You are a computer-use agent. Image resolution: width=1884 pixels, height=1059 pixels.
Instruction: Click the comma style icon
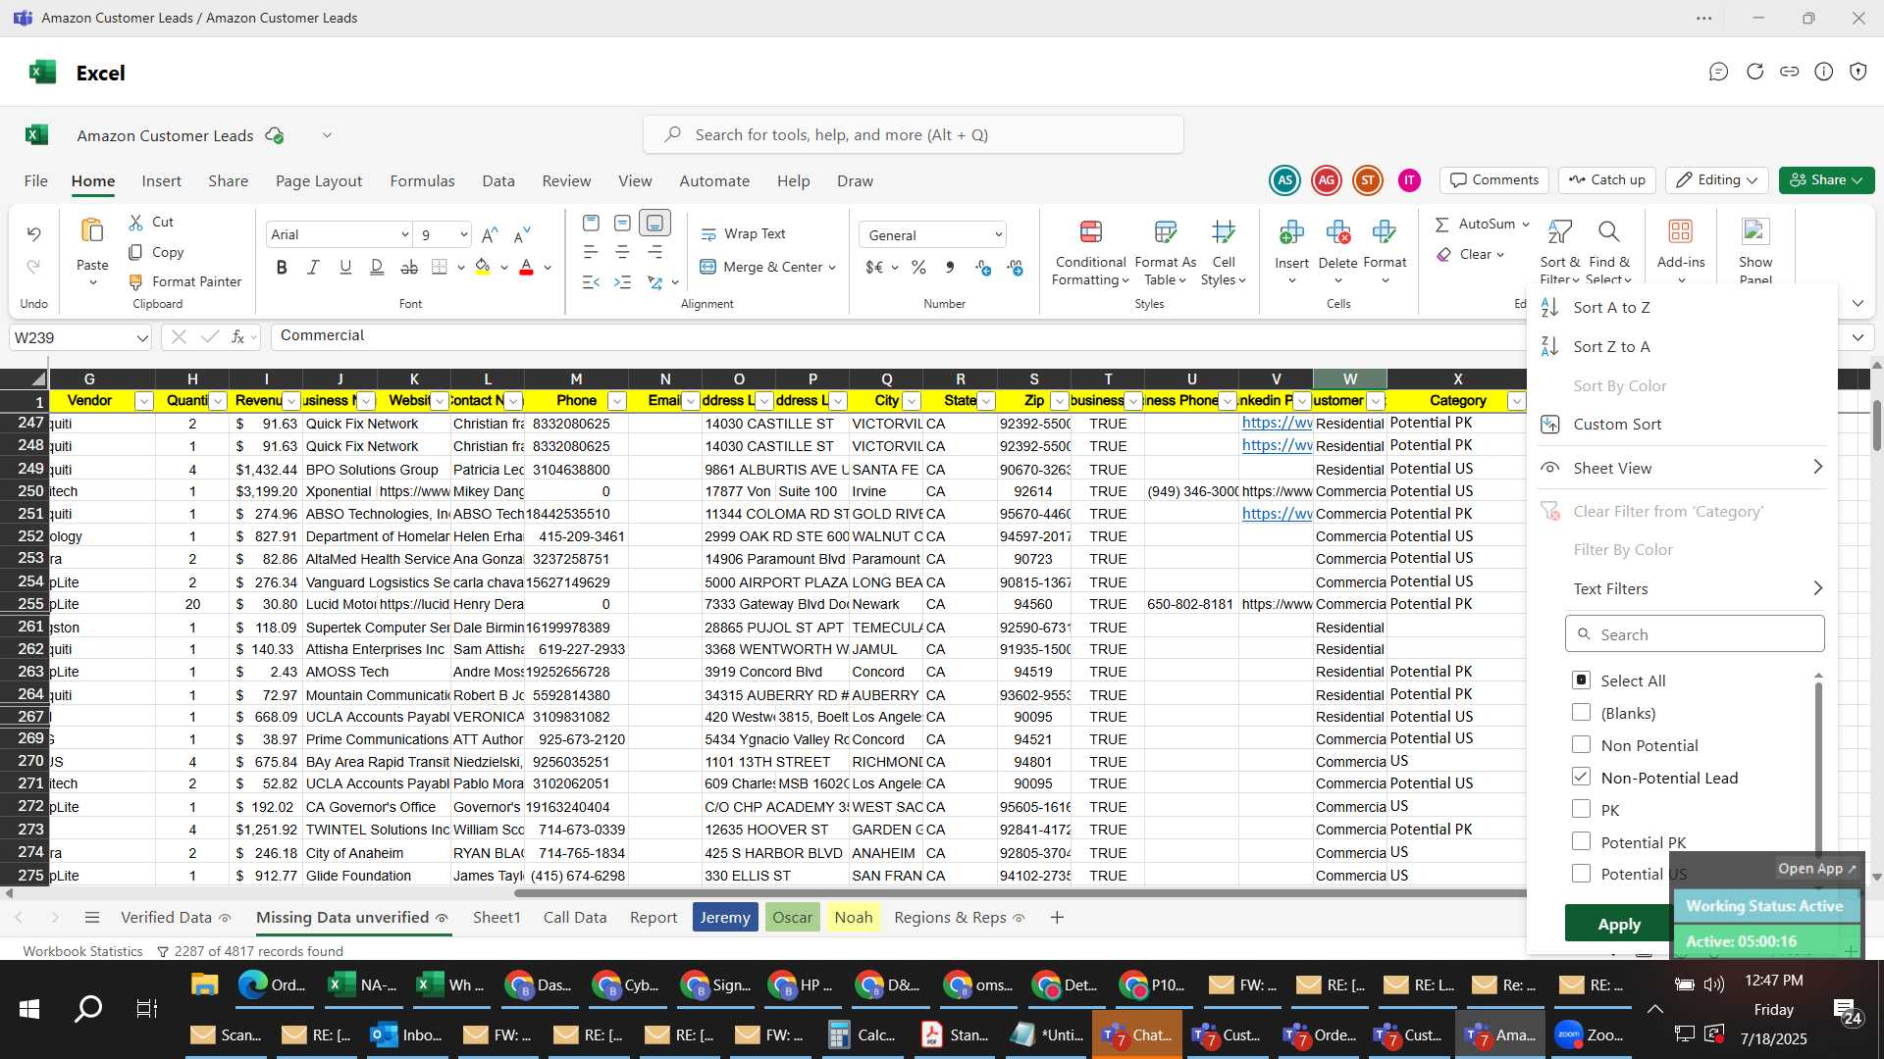pos(949,267)
